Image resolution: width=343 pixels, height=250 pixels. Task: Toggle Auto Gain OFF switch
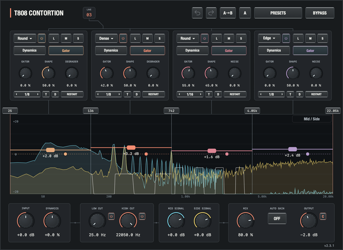pos(277,219)
